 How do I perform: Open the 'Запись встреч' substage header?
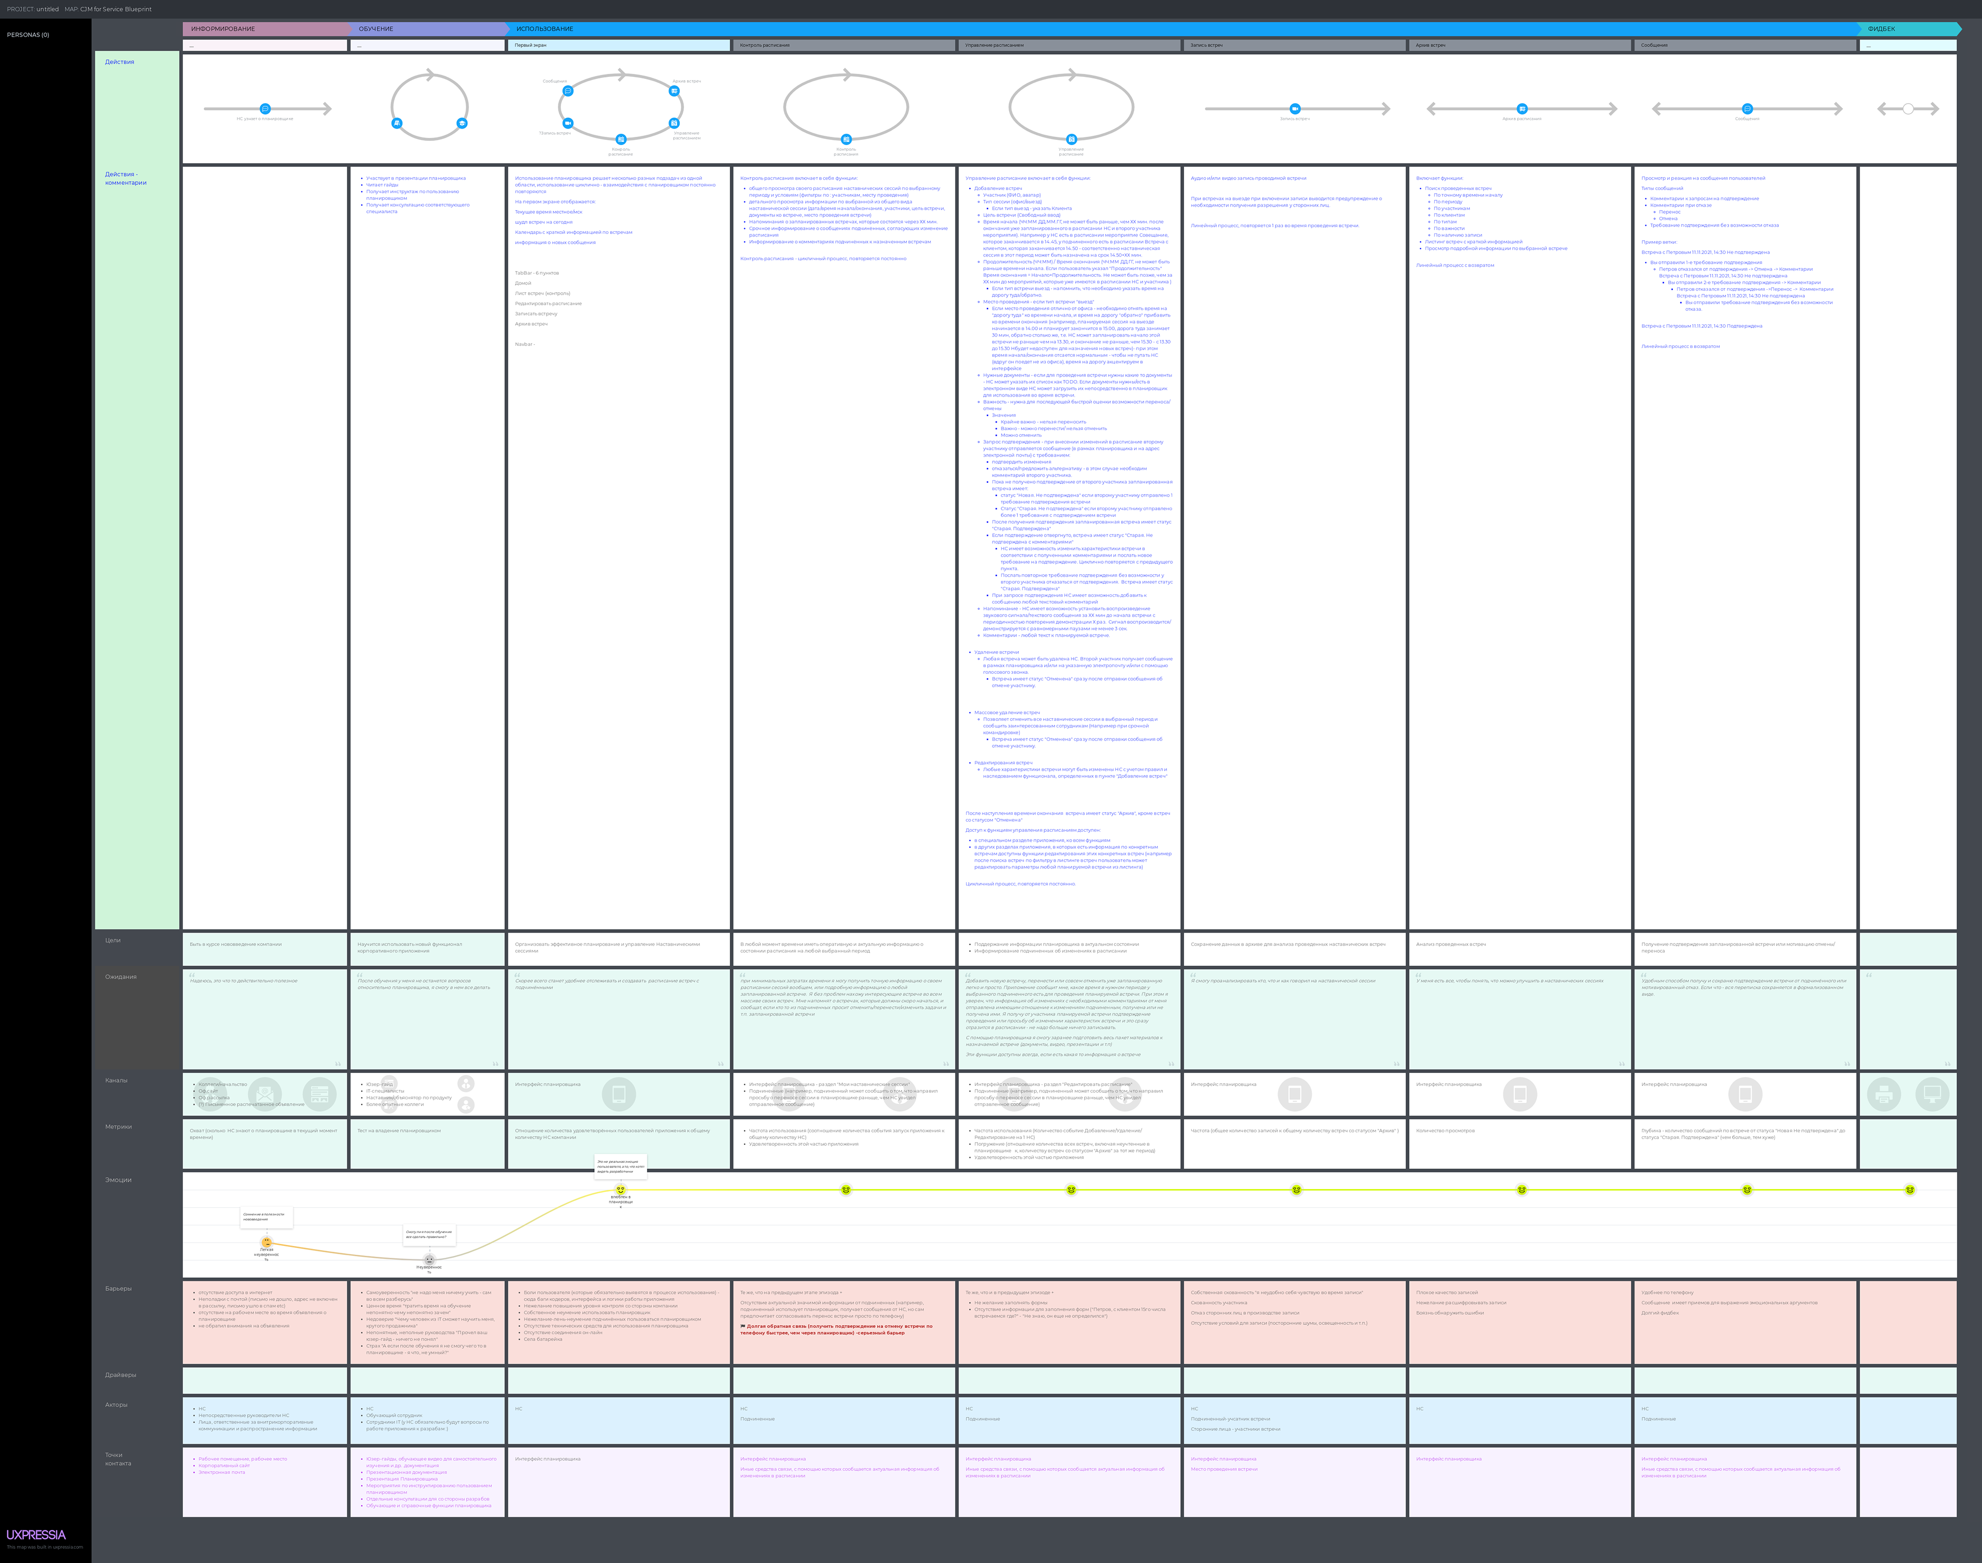point(1295,45)
